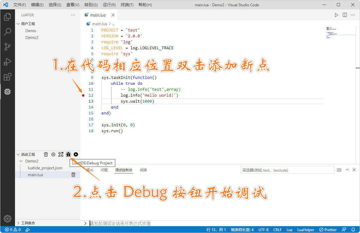The width and height of the screenshot is (360, 233).
Task: Open the 选择(S) menu
Action: tap(55, 5)
